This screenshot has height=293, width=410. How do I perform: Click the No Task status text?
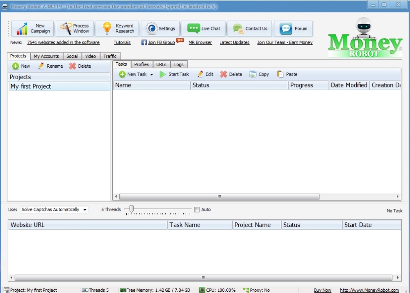coord(394,211)
